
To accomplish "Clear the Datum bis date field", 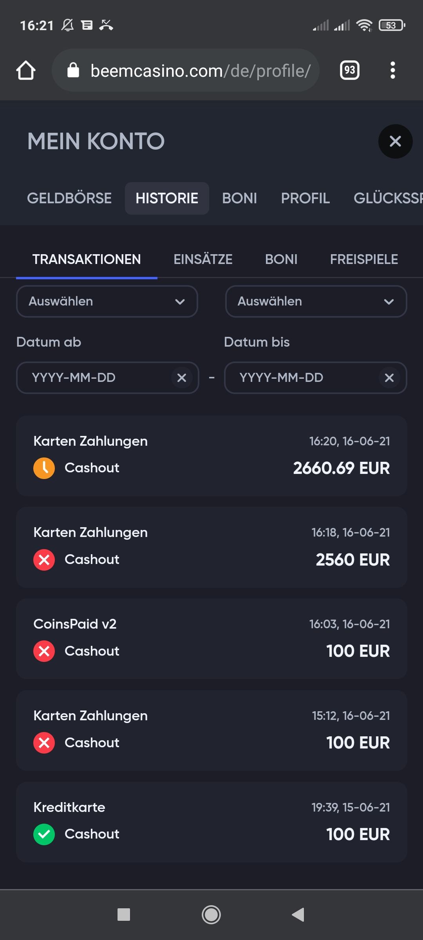I will 389,378.
